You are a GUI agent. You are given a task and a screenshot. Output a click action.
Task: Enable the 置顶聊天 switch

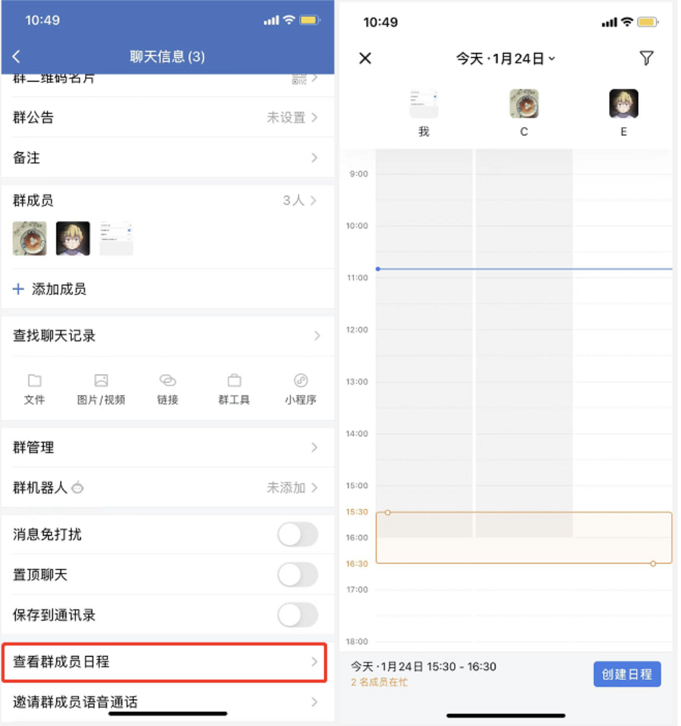[x=297, y=574]
